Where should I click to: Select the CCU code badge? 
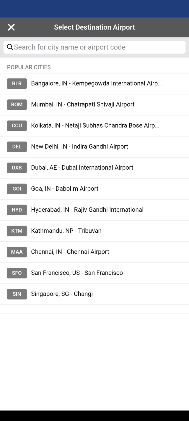pyautogui.click(x=17, y=126)
